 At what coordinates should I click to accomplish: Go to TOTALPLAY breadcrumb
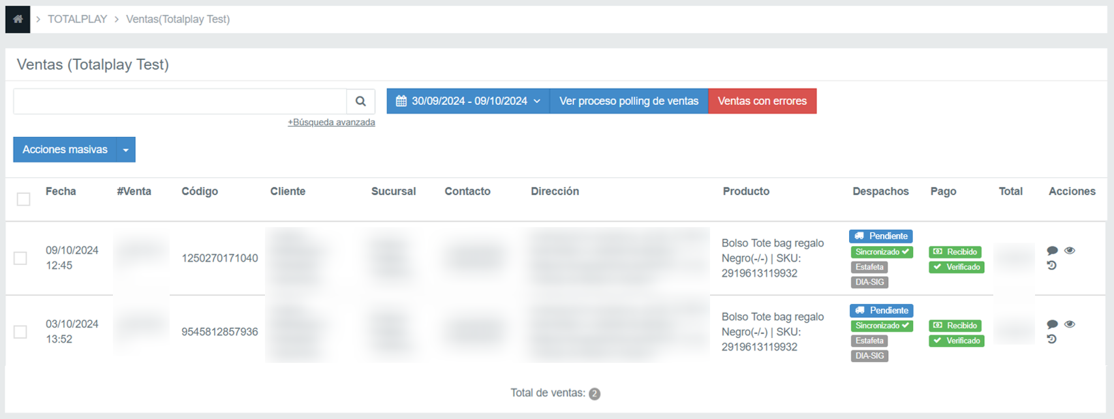[x=77, y=19]
